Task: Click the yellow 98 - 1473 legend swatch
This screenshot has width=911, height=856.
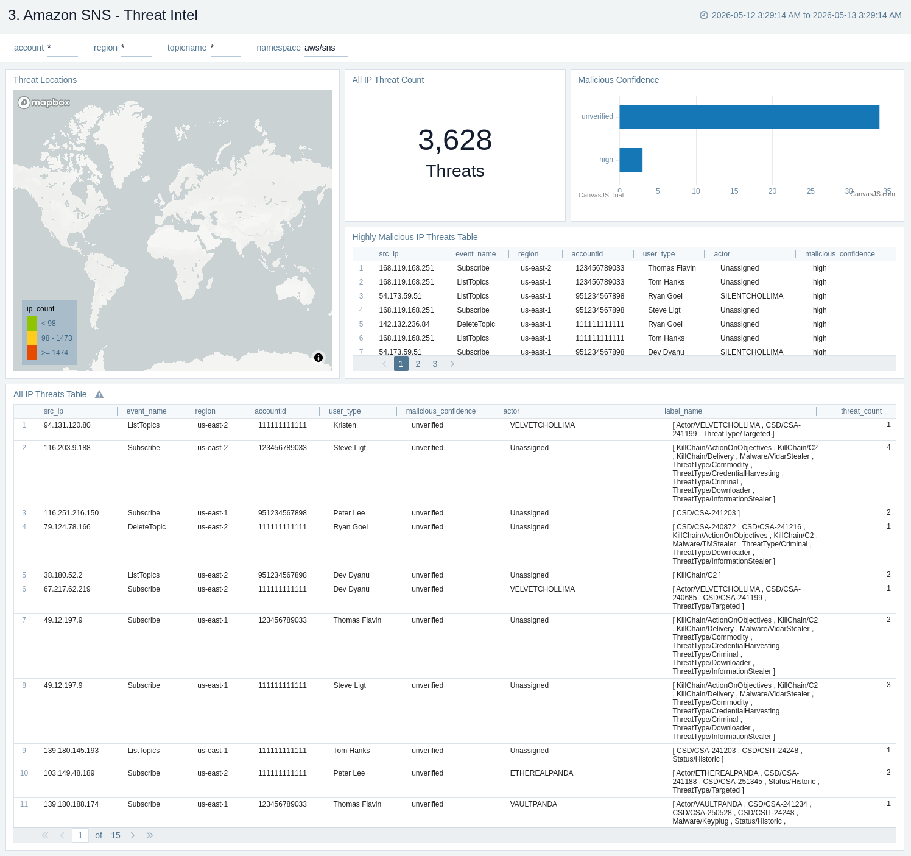Action: (x=32, y=338)
